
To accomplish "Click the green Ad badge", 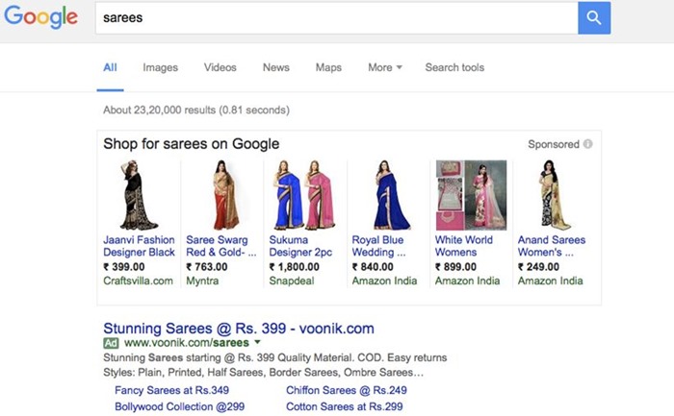I will [x=111, y=343].
